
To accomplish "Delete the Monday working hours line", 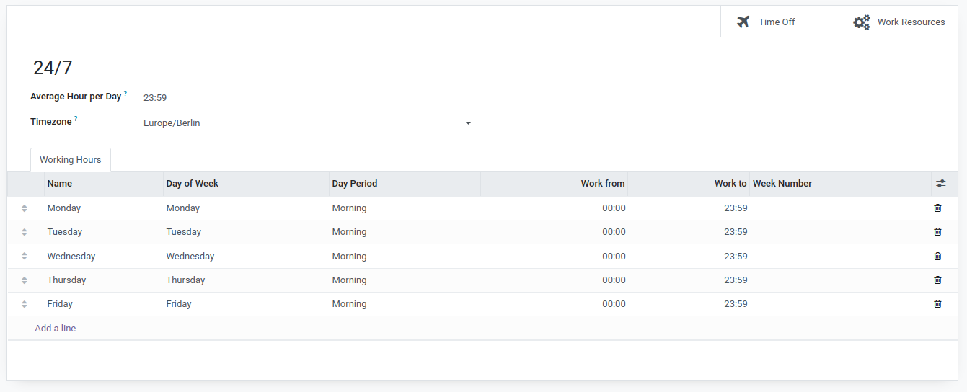I will (937, 208).
